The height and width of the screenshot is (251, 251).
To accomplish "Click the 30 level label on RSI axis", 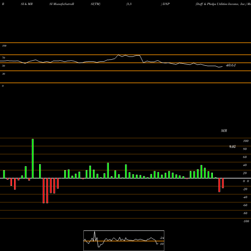I will pyautogui.click(x=4, y=74).
